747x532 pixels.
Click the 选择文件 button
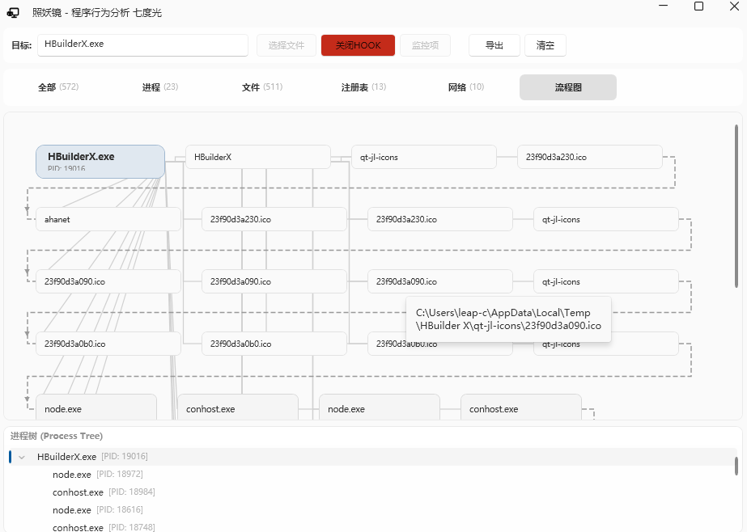tap(286, 45)
